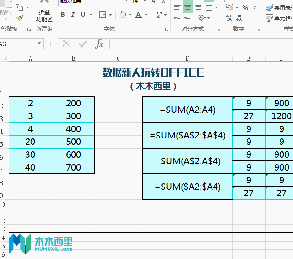Click the Paste 粘贴 button
This screenshot has width=293, height=259.
pyautogui.click(x=5, y=9)
